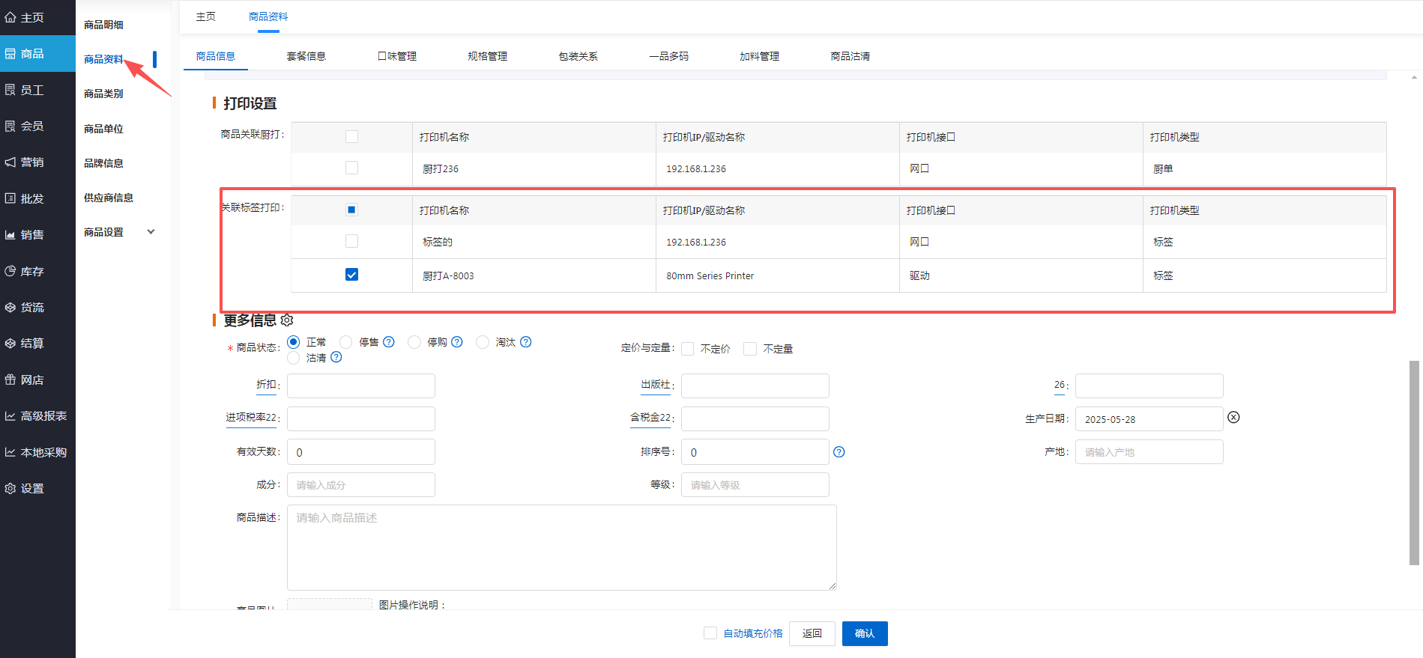Image resolution: width=1423 pixels, height=658 pixels.
Task: Enable the 自动填充价格 checkbox
Action: coord(710,633)
